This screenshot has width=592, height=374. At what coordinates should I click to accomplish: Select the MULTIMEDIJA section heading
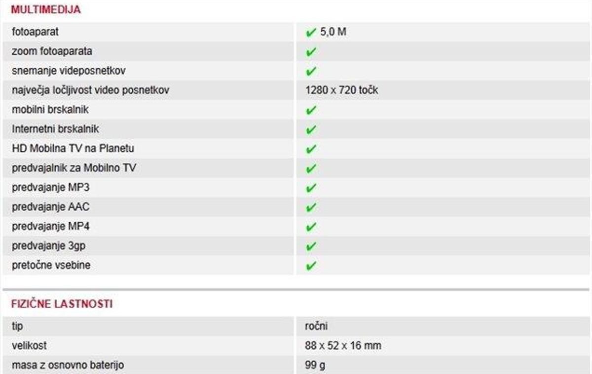pos(46,9)
